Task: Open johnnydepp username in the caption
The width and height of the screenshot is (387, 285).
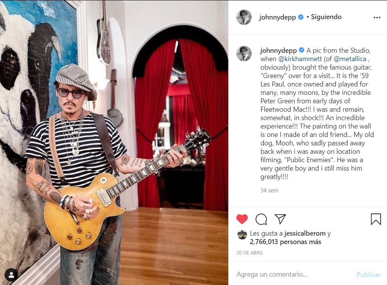Action: pyautogui.click(x=278, y=50)
